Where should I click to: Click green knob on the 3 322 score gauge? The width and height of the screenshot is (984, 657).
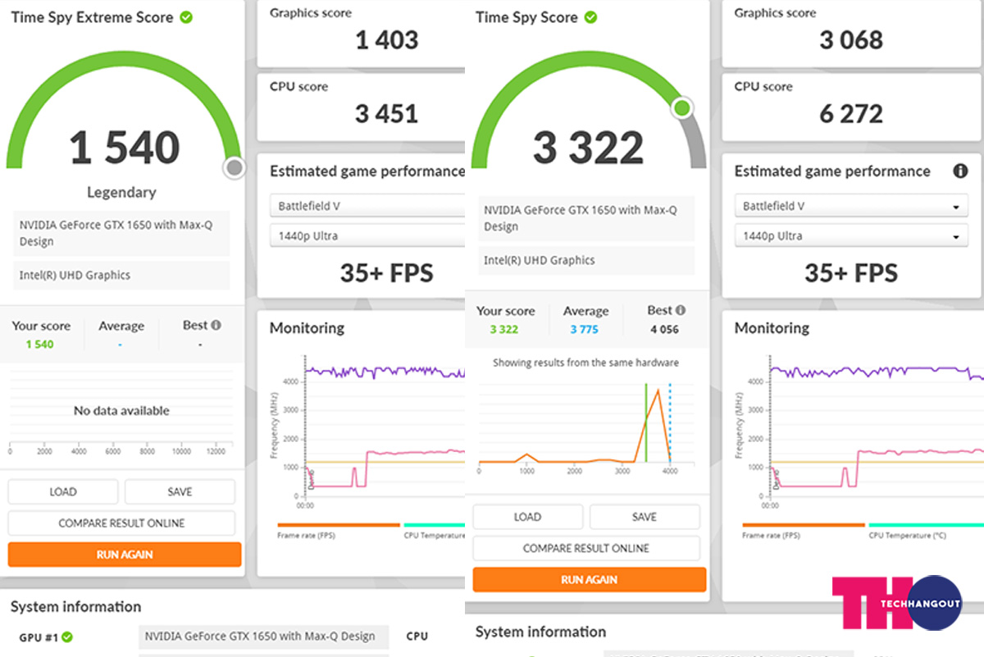point(682,107)
